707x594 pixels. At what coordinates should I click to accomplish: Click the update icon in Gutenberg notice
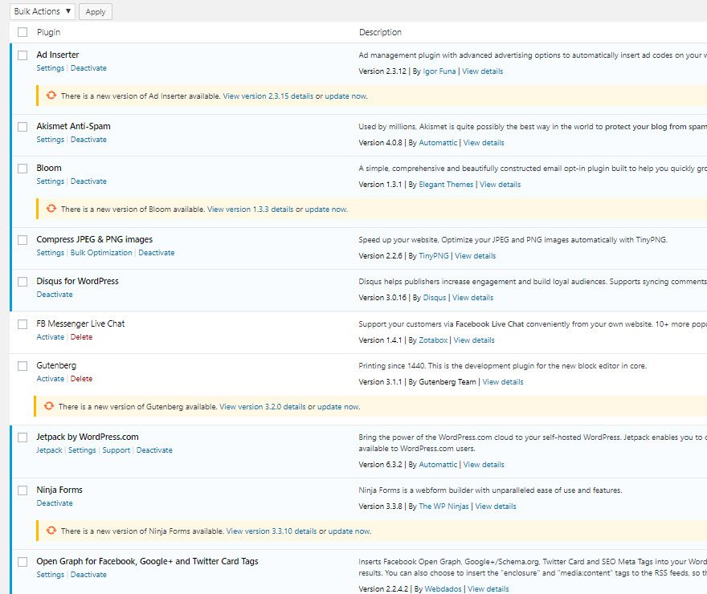click(49, 406)
